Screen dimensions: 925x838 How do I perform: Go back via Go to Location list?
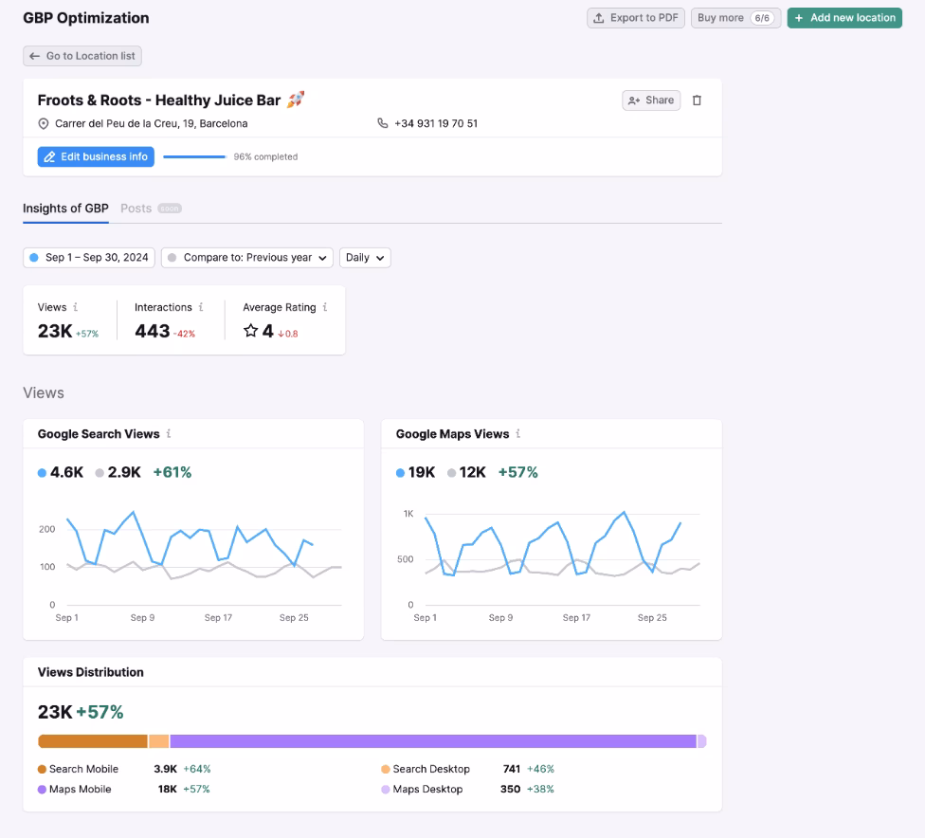pos(82,56)
